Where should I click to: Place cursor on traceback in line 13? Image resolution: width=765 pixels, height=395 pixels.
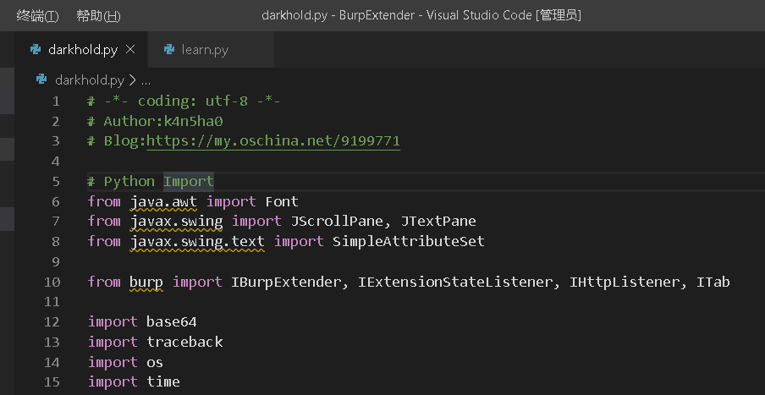click(184, 342)
